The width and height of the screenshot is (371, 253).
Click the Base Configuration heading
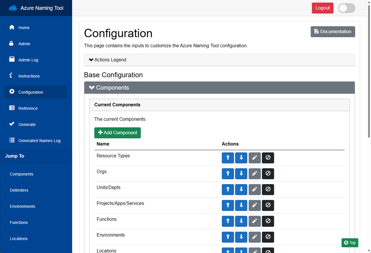(x=113, y=75)
